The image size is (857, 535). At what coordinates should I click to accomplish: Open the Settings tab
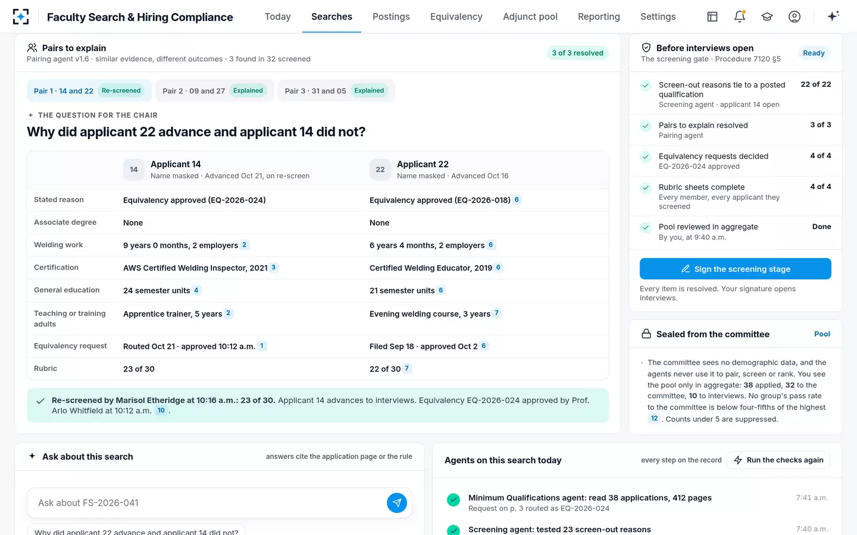658,17
